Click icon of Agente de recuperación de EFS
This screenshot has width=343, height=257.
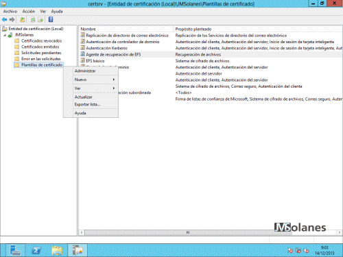click(83, 54)
